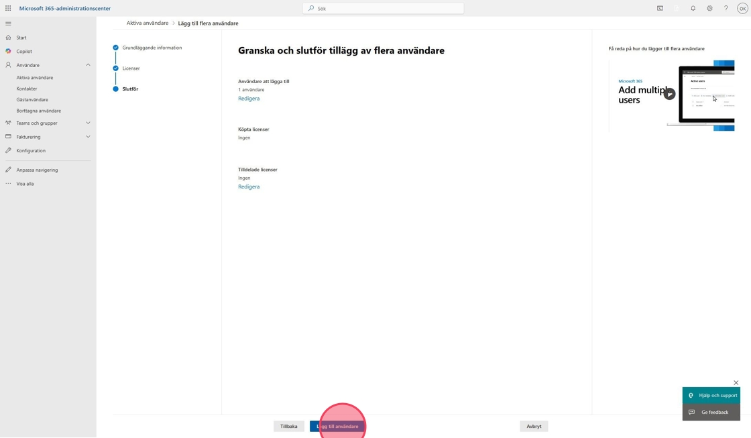Screen dimensions: 751x438
Task: Click the help question mark icon
Action: coord(726,9)
